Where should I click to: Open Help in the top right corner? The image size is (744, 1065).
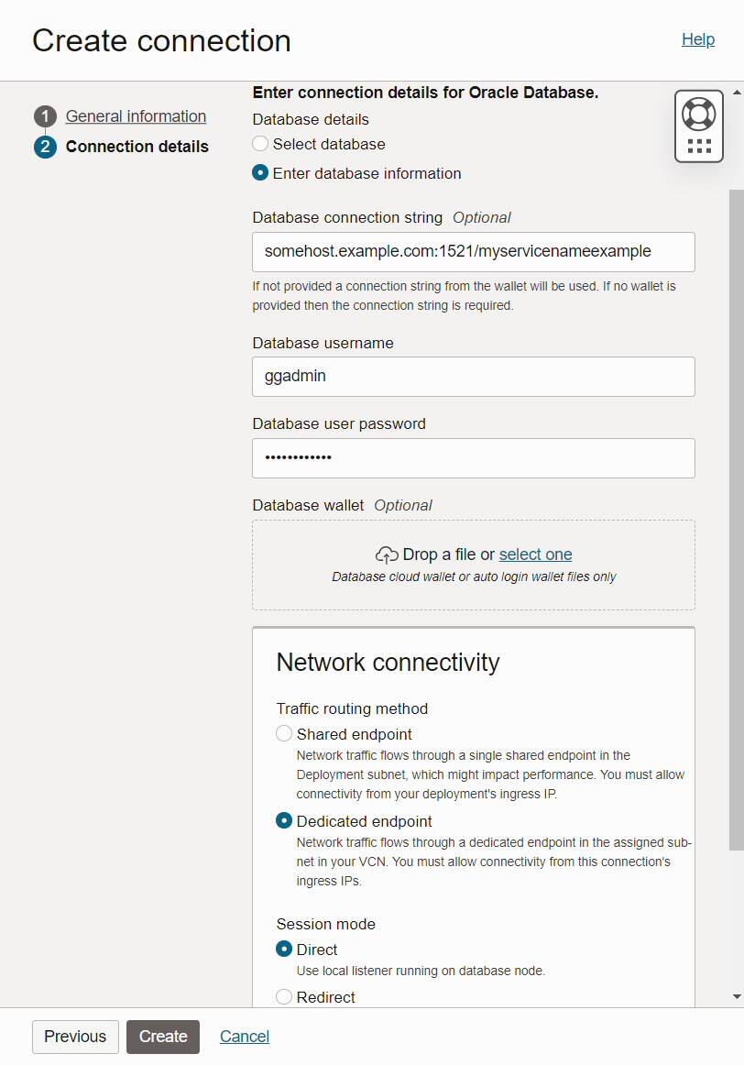(698, 39)
